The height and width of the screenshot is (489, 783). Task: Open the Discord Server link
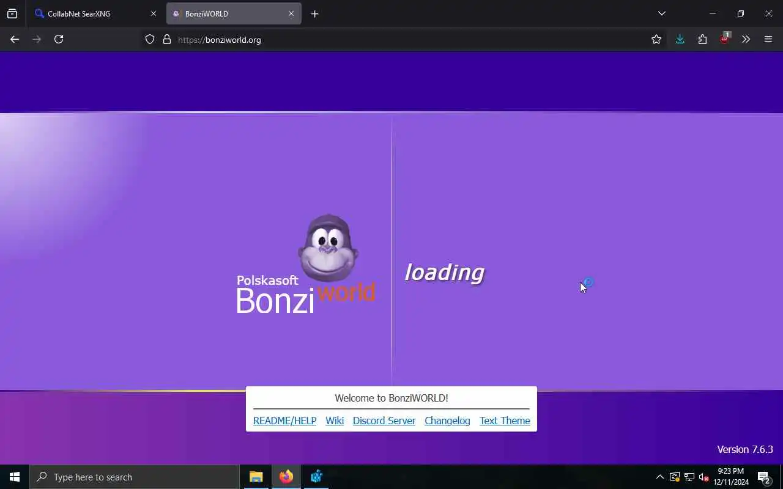(x=384, y=421)
